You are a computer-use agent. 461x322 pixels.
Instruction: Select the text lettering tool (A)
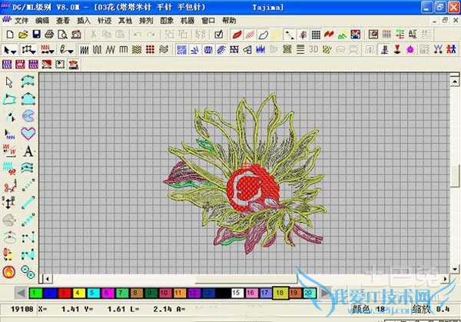28,151
